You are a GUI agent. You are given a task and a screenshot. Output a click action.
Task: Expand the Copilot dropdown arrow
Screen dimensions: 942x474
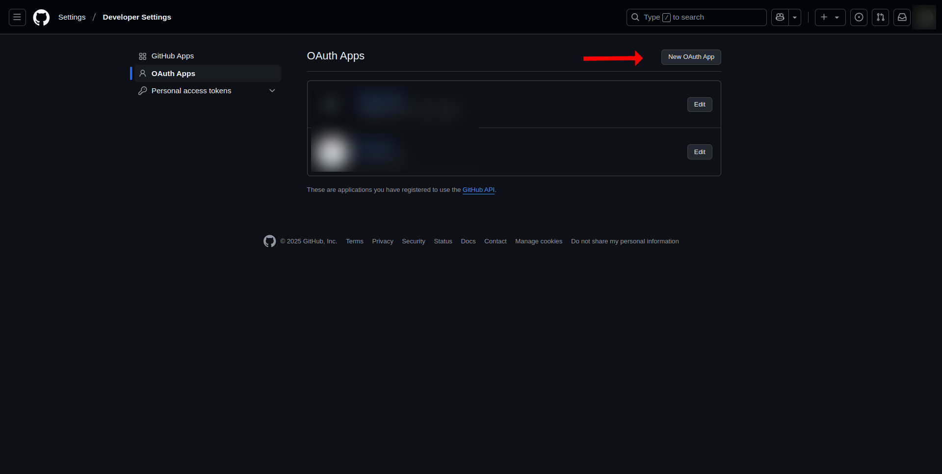click(x=795, y=17)
